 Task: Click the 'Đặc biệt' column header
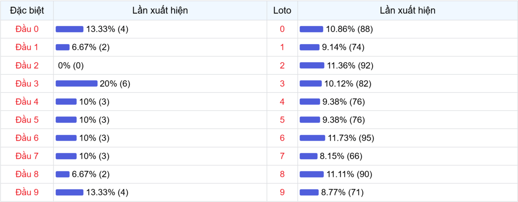27,11
